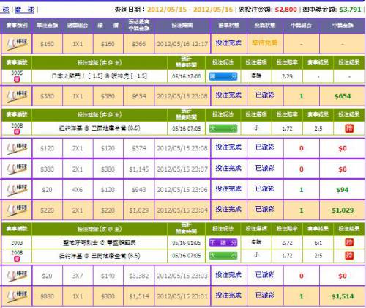Open the 籃球 basketball link at the top
Viewport: 366px width, 308px height.
(x=24, y=10)
